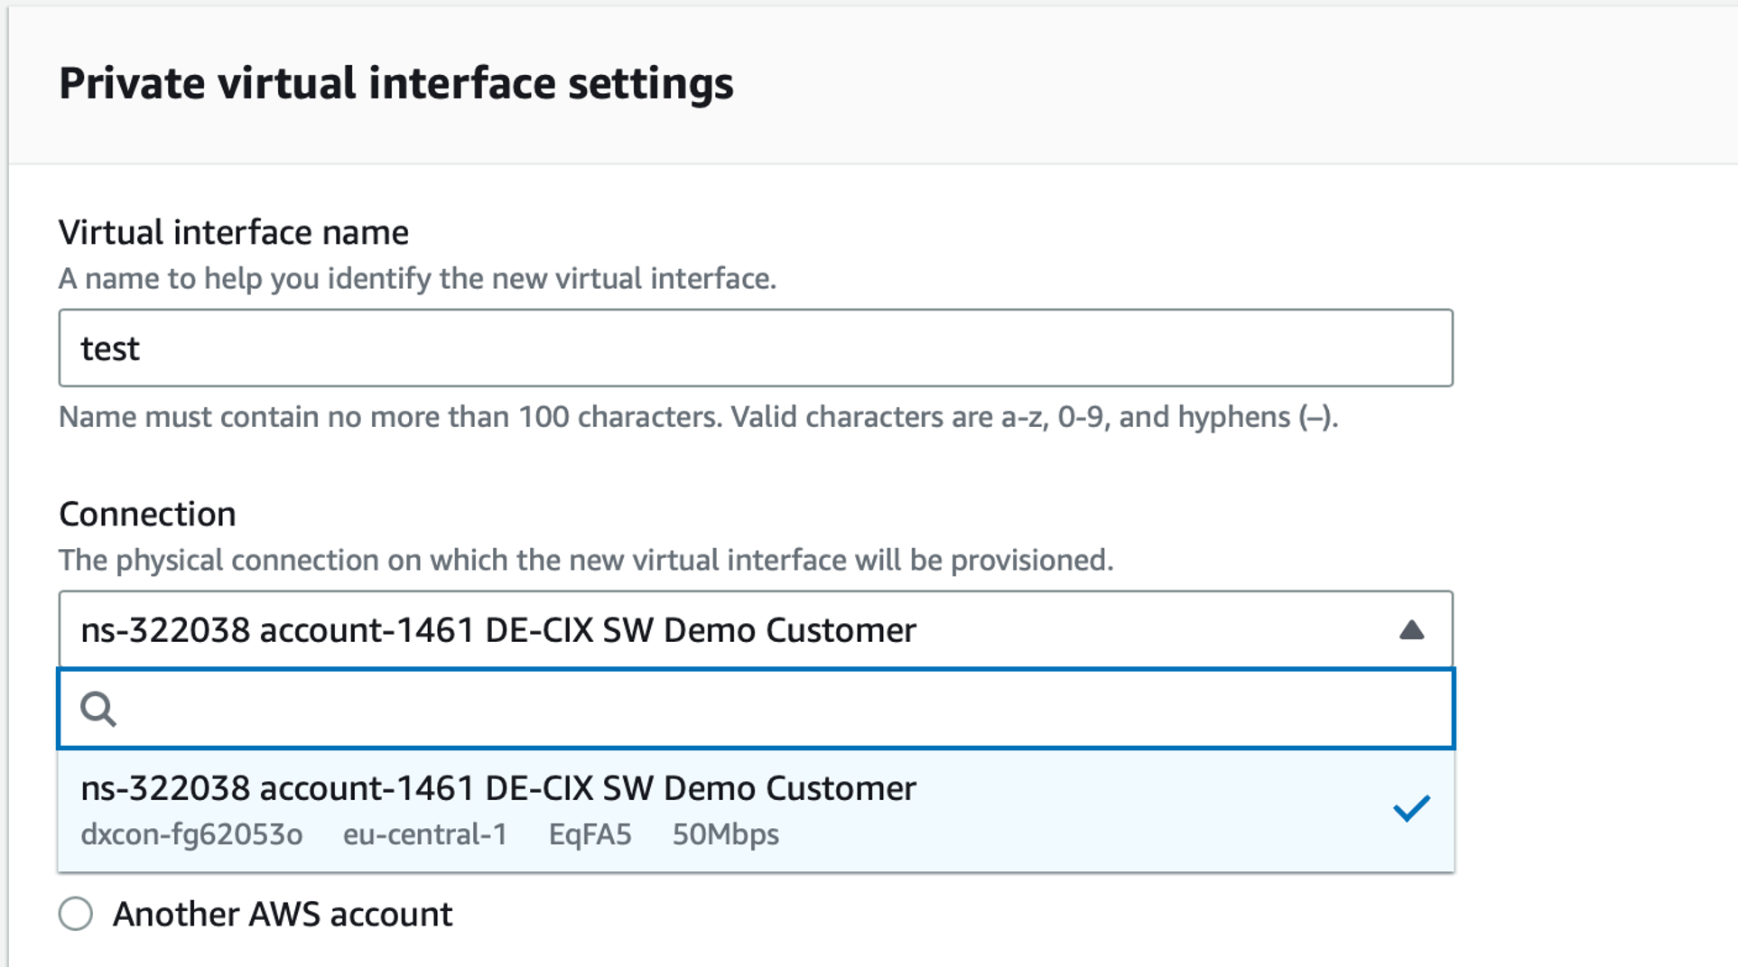1738x967 pixels.
Task: Select the Another AWS account radio button
Action: [x=76, y=914]
